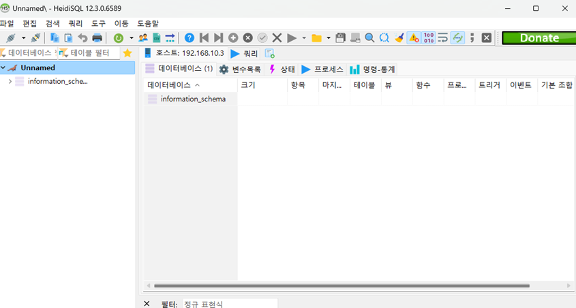Open the 도움말 menu
The height and width of the screenshot is (308, 576).
[x=148, y=24]
